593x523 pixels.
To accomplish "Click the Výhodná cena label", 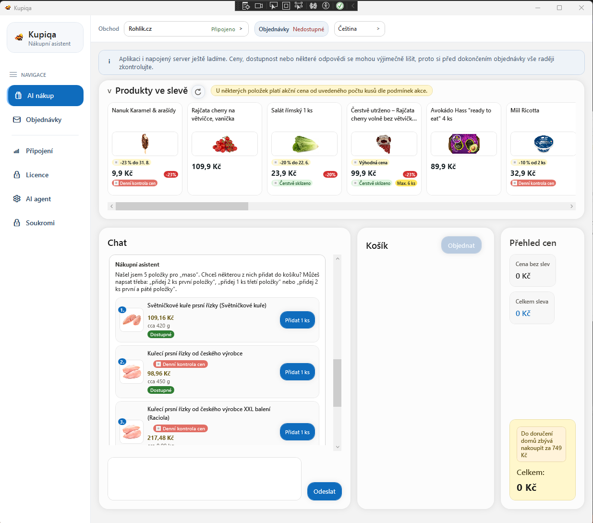I will [x=370, y=163].
